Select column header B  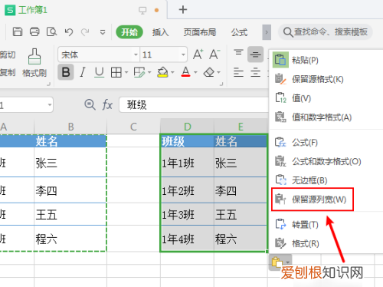tap(70, 127)
